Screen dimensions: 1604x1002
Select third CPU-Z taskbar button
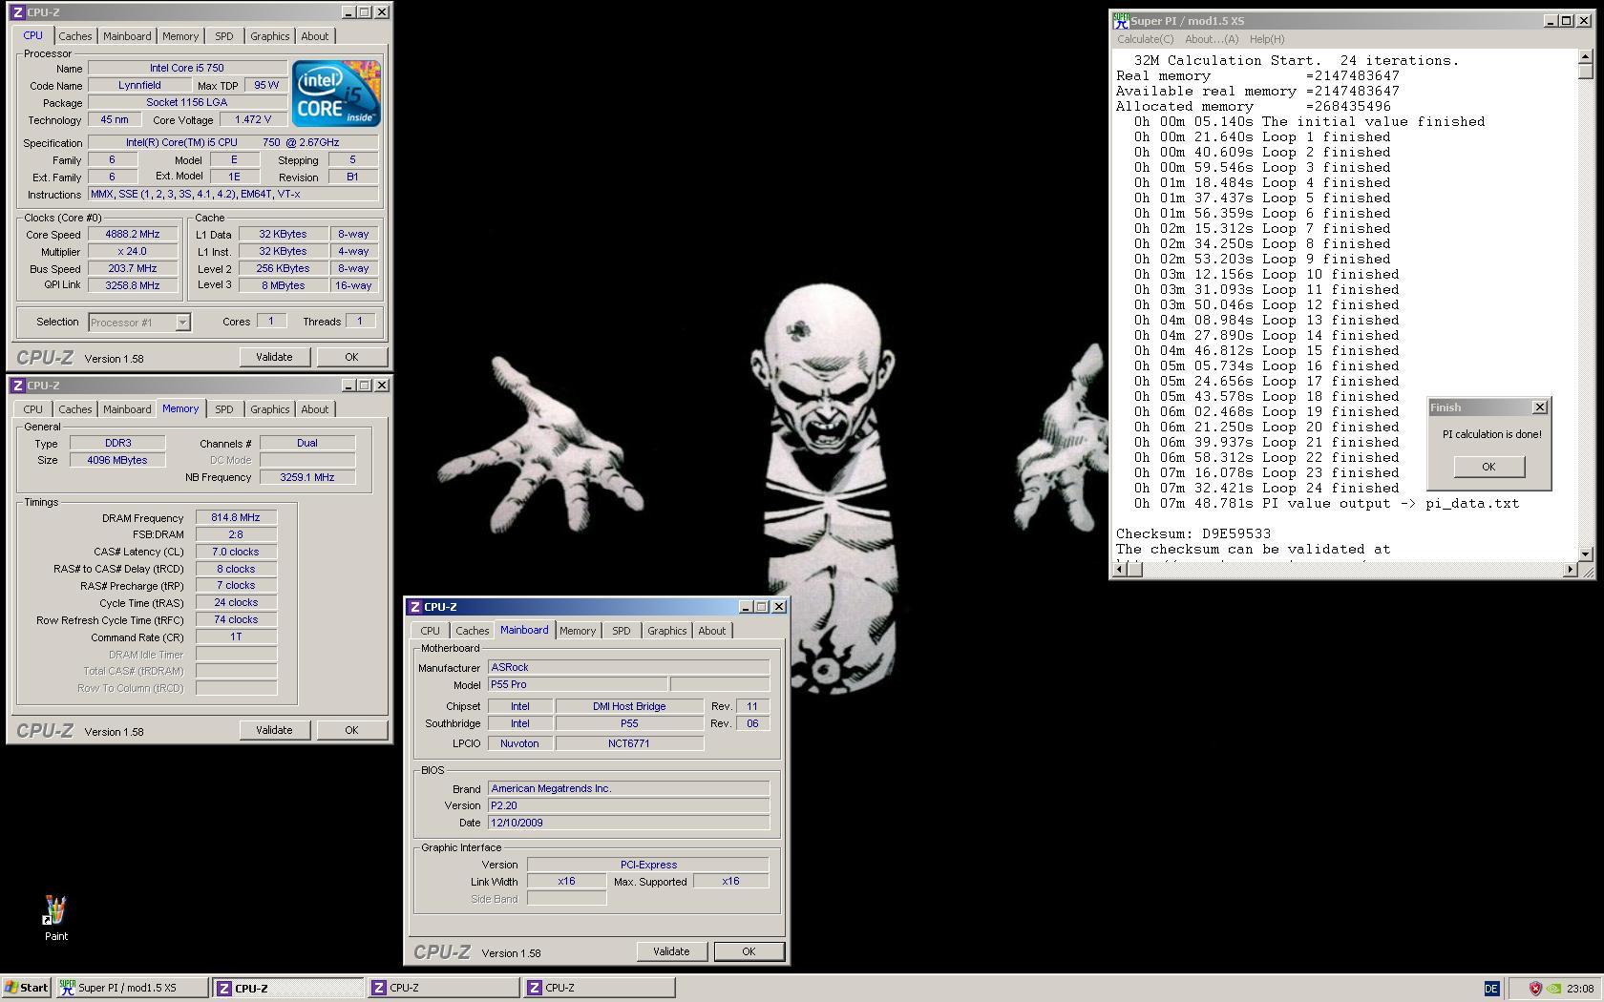point(600,988)
